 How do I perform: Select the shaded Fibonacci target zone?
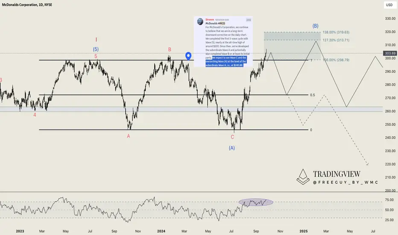coord(292,46)
